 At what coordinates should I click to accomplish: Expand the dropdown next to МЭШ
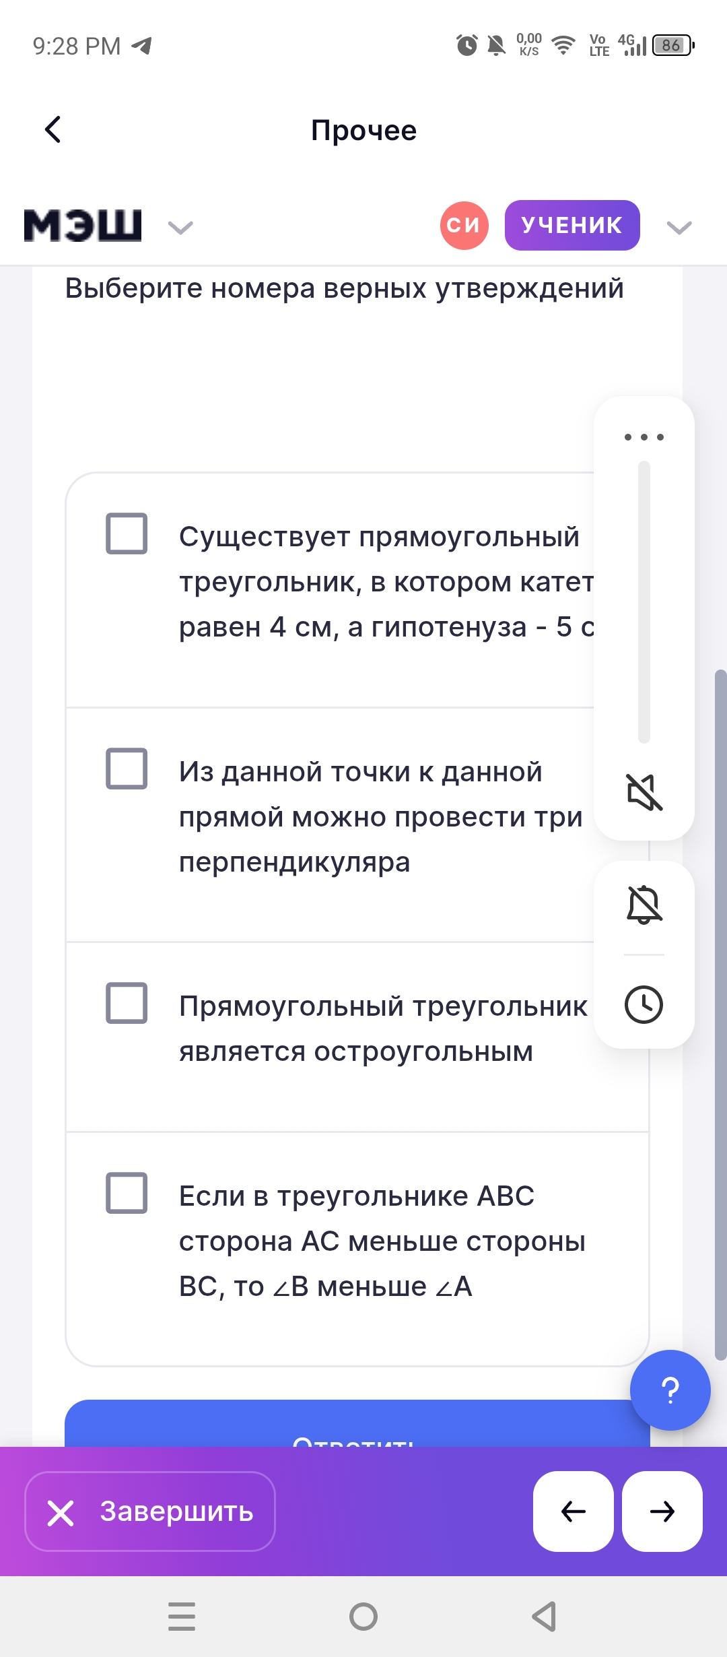180,228
